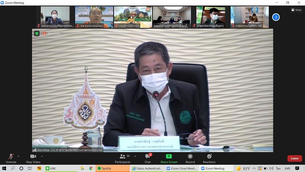Show next participants with blue arrow
Screen dimensions: 305x172
(276, 17)
